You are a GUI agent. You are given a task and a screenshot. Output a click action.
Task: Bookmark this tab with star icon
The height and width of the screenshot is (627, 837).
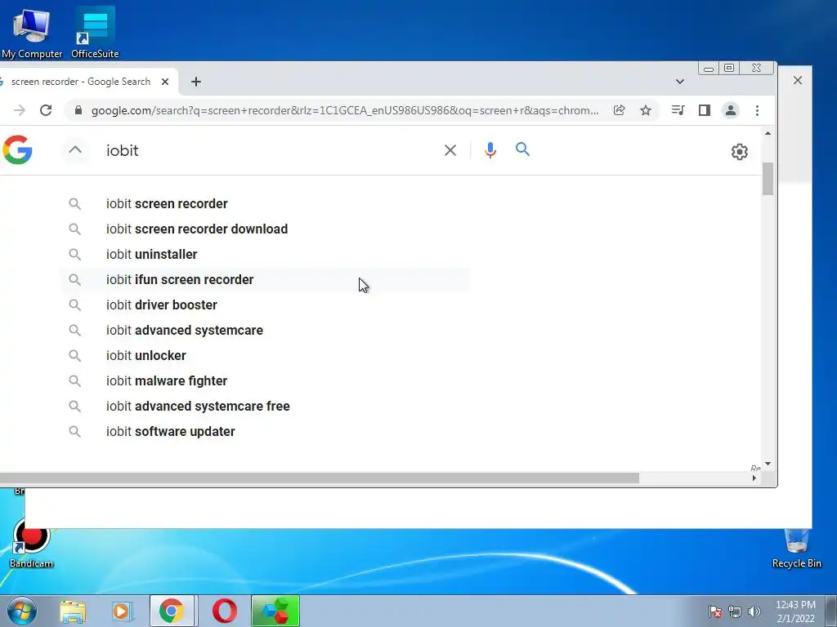click(646, 110)
